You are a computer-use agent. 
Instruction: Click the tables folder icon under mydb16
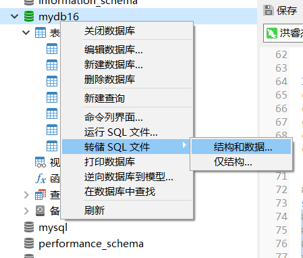click(x=40, y=32)
